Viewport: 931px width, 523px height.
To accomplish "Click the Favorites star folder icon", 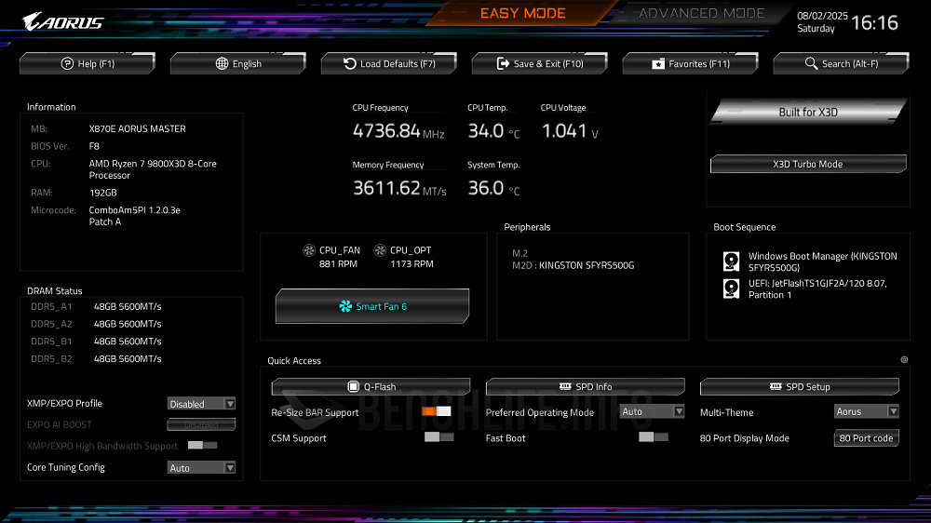I will click(658, 63).
